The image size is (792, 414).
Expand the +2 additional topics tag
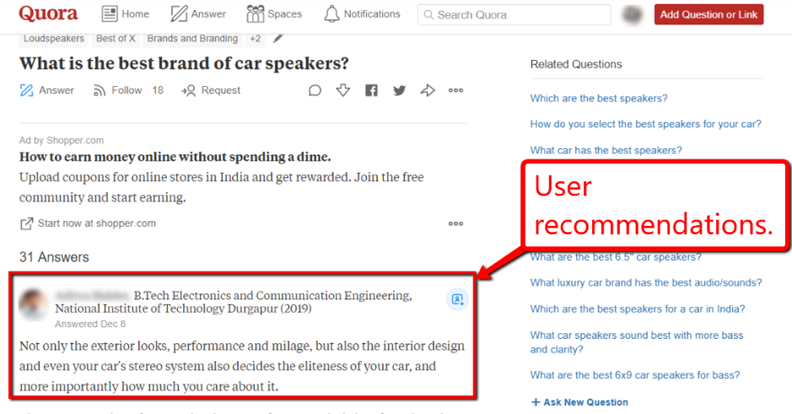pyautogui.click(x=255, y=39)
